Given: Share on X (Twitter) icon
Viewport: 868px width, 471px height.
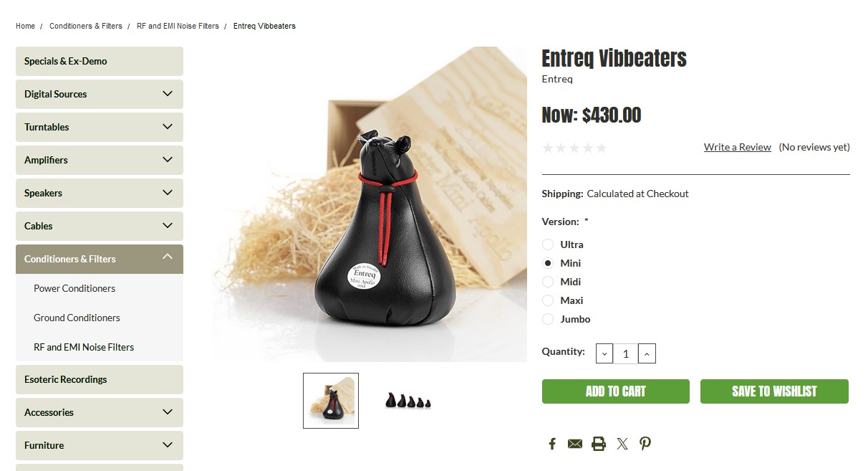Looking at the screenshot, I should tap(622, 444).
